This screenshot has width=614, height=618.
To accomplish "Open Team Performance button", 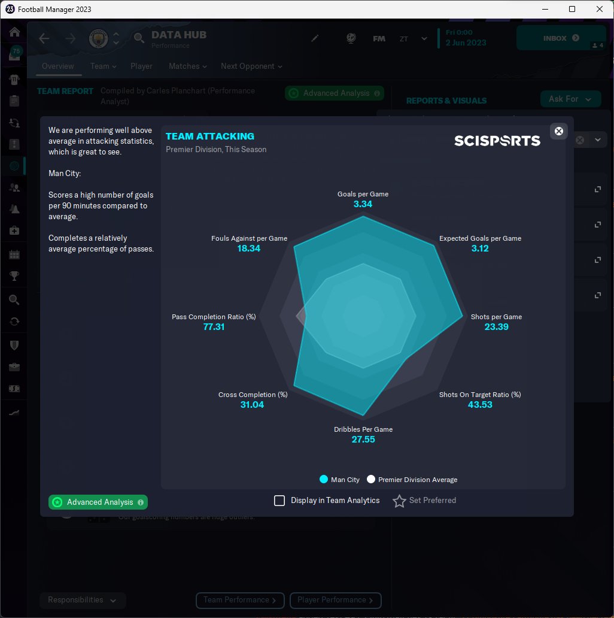I will 240,600.
